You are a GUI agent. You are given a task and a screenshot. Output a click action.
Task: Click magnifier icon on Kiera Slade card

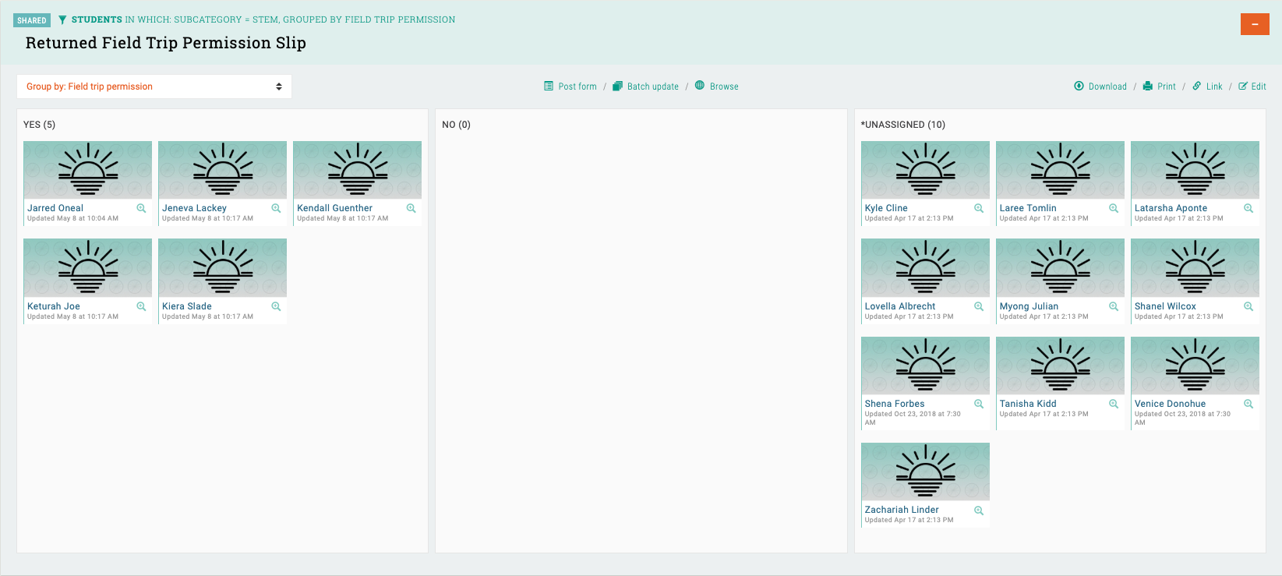pos(276,306)
